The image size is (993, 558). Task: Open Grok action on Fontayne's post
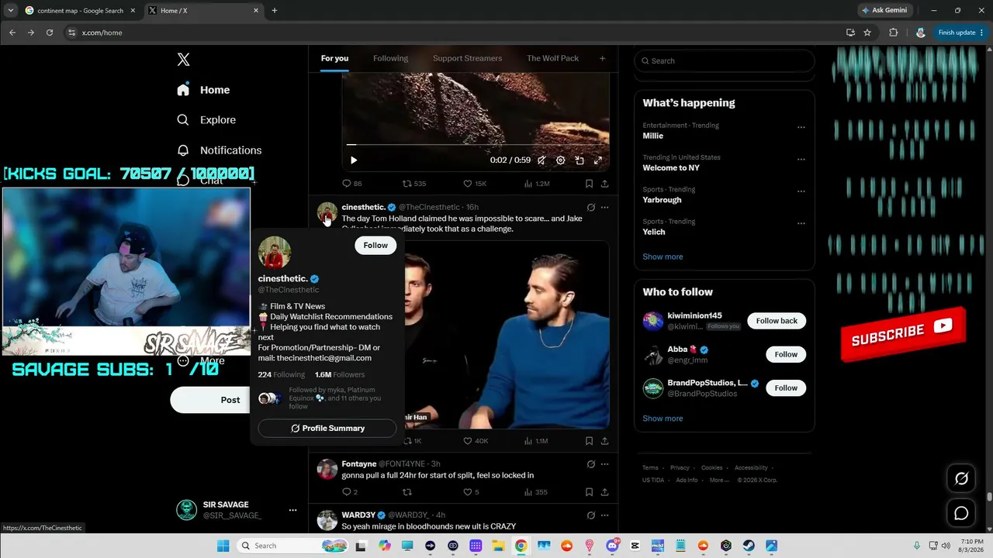591,464
